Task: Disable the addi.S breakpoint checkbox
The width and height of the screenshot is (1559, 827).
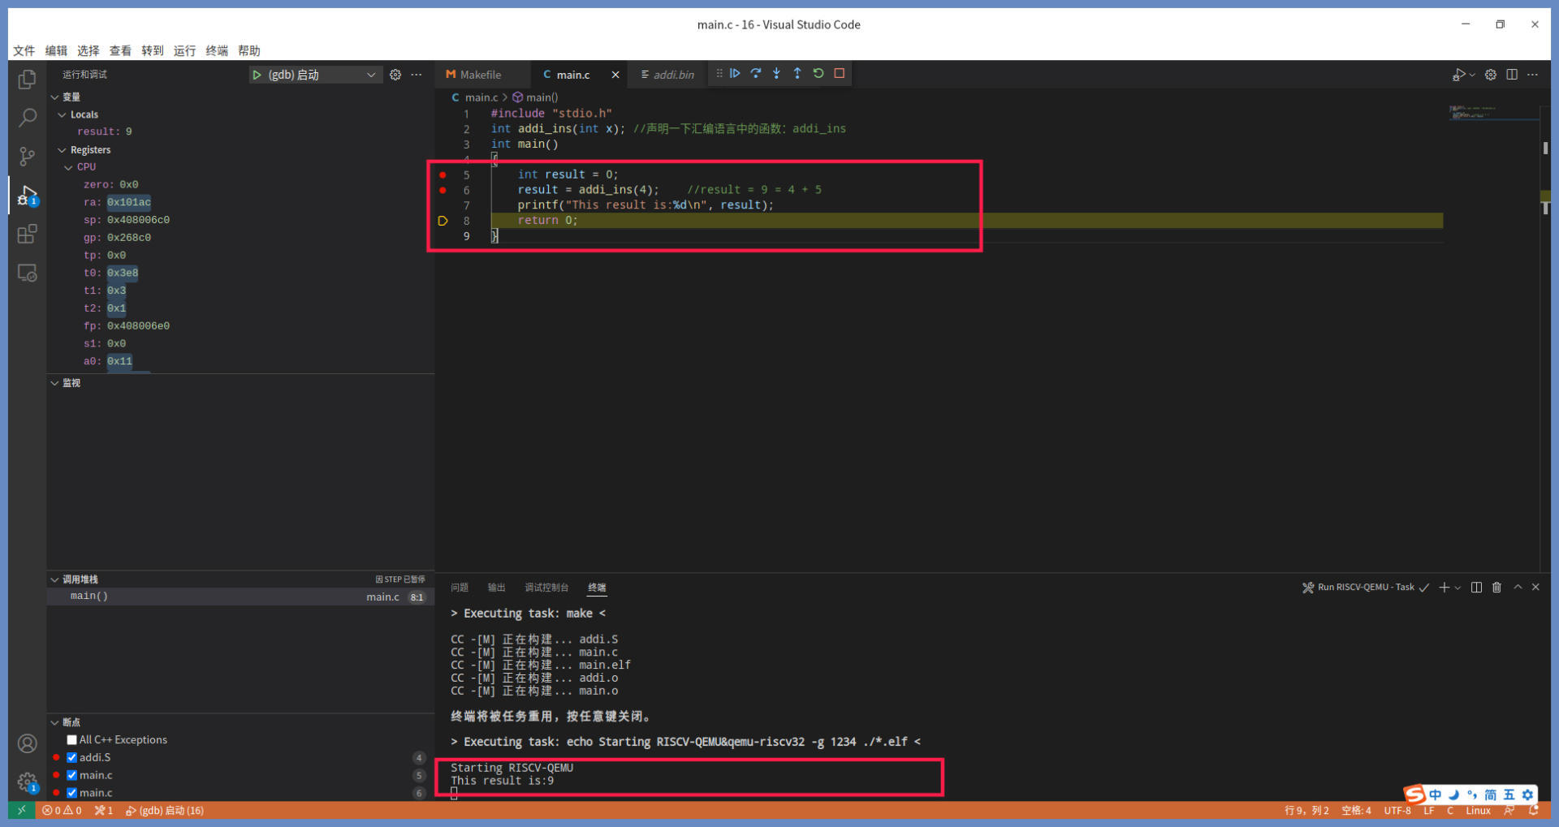Action: (72, 758)
